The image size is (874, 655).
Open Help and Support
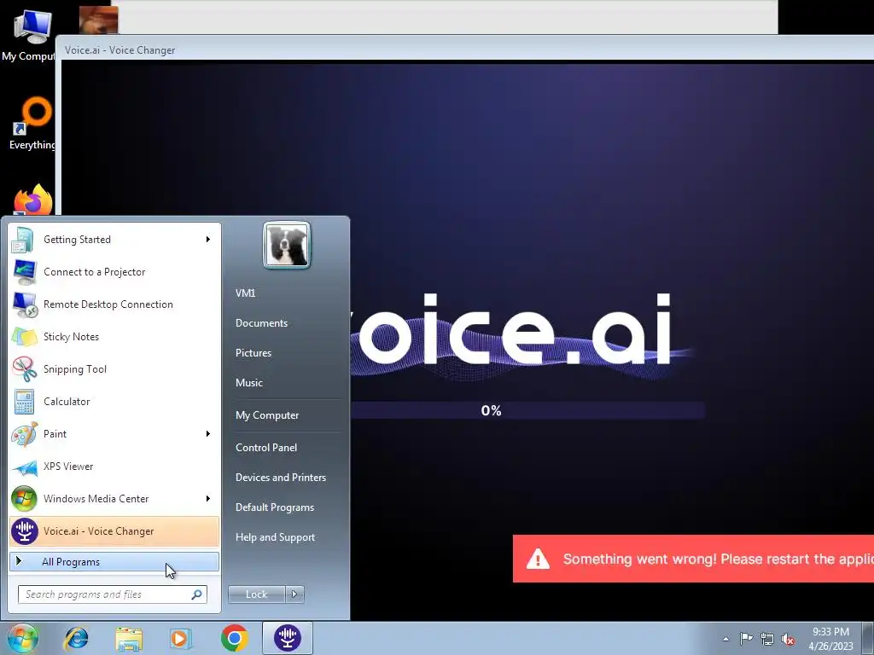275,537
